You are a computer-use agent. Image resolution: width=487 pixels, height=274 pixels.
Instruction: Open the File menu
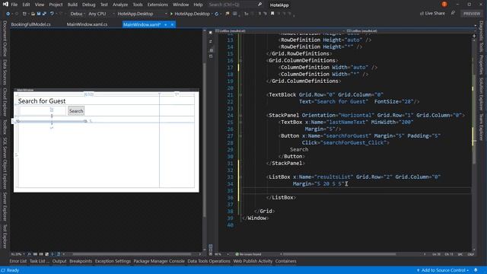pyautogui.click(x=14, y=5)
